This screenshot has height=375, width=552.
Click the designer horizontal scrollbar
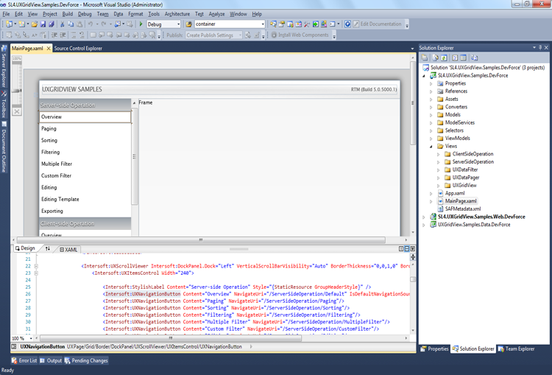(201, 240)
